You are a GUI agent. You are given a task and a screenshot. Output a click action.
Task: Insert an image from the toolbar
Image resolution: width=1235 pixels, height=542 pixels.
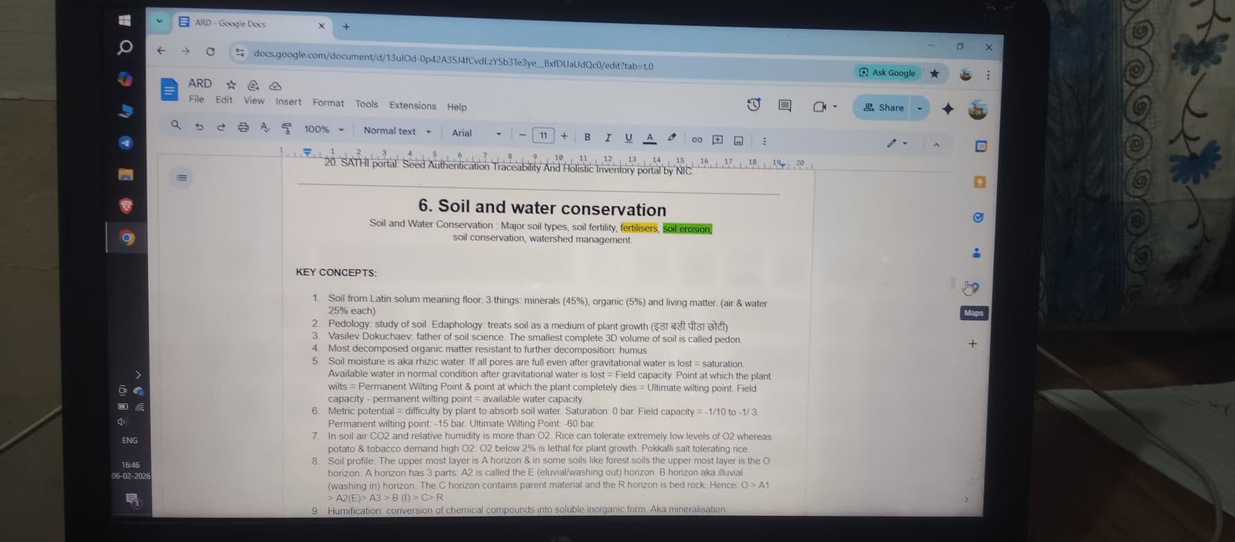click(x=738, y=140)
